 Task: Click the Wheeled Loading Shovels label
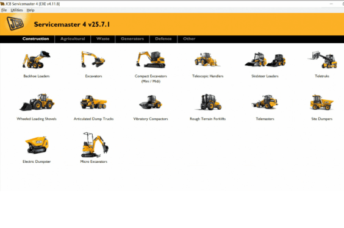[x=37, y=119]
